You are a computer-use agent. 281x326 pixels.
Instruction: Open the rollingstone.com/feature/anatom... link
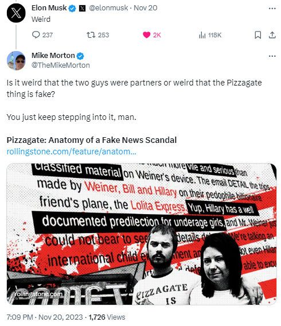pos(72,152)
